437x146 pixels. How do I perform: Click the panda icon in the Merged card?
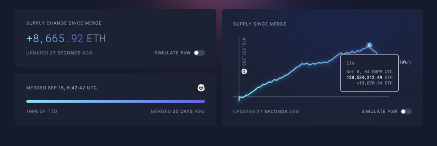[x=201, y=88]
